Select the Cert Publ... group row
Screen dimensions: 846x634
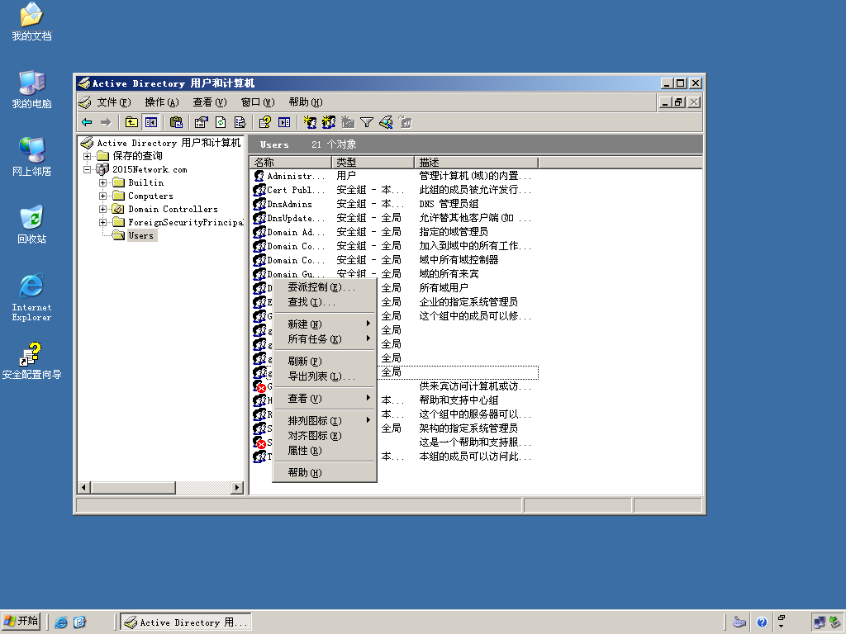click(394, 190)
